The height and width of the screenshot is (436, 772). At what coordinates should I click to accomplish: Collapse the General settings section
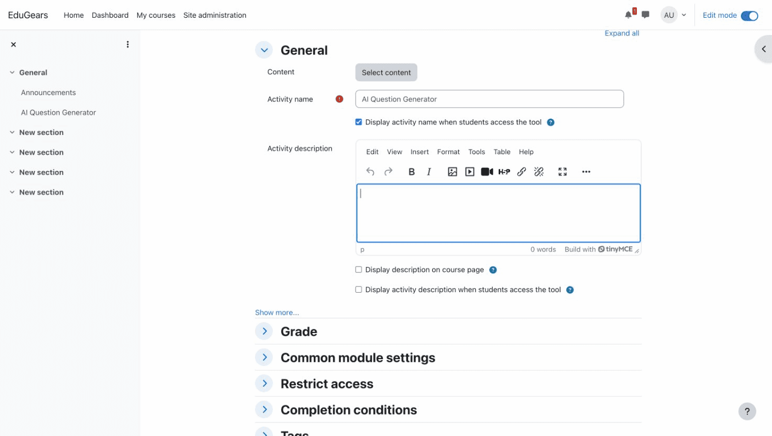pos(264,49)
